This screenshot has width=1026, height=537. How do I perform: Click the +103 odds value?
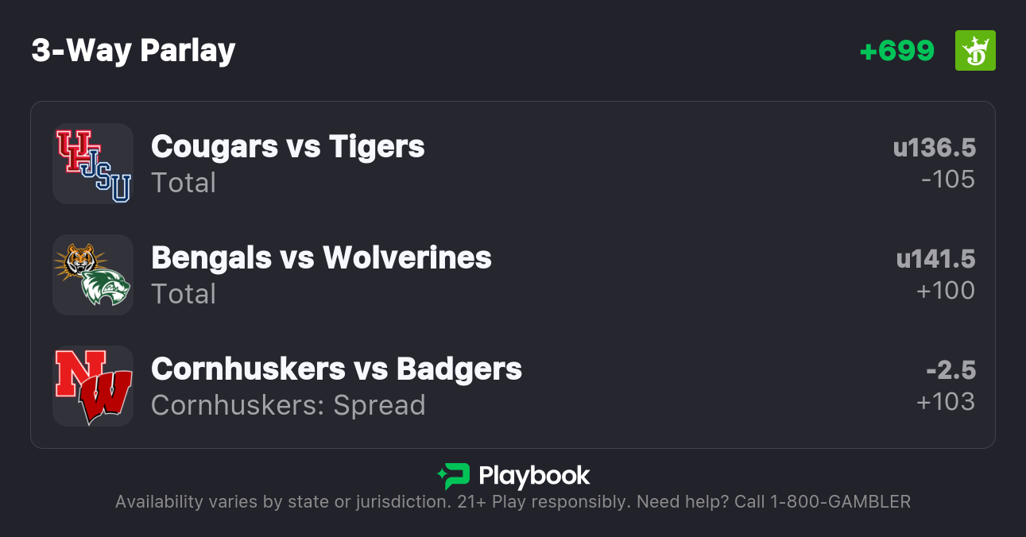[x=945, y=402]
